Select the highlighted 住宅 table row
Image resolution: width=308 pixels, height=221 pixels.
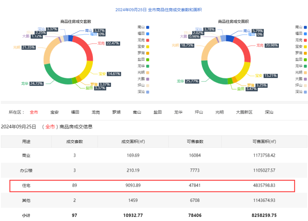click(152, 186)
